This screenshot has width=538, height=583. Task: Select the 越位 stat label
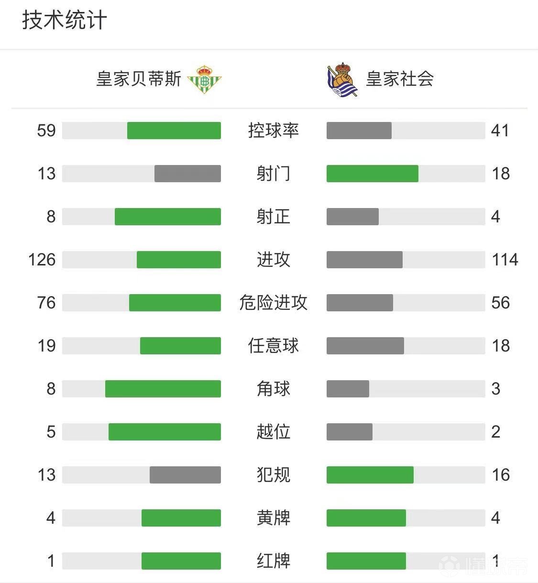274,432
